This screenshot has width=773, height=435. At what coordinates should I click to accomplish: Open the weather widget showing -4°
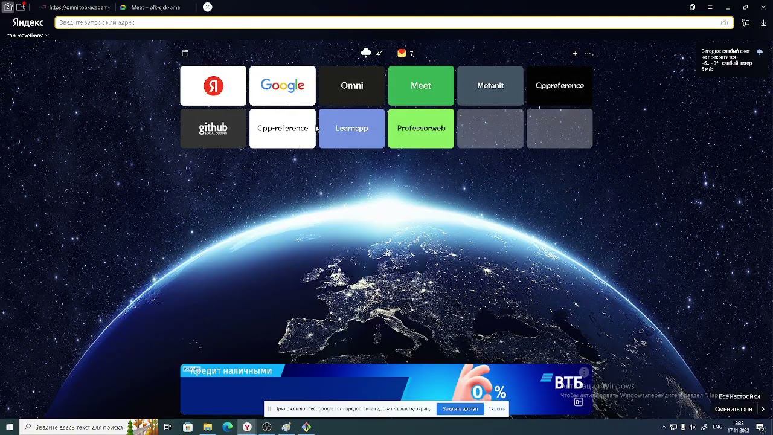click(371, 53)
